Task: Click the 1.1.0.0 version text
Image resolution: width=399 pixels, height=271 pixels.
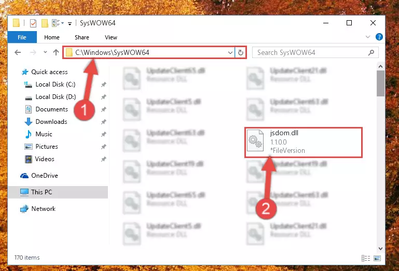Action: pos(279,142)
